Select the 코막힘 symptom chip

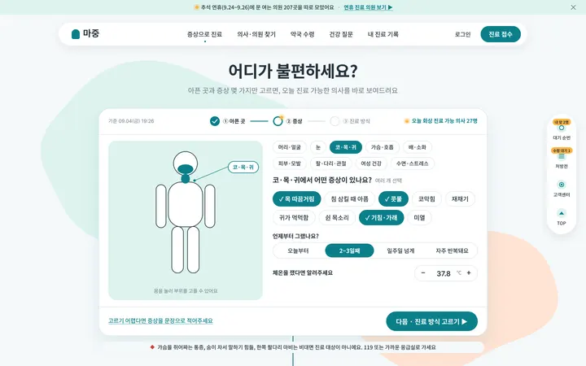[x=426, y=199]
